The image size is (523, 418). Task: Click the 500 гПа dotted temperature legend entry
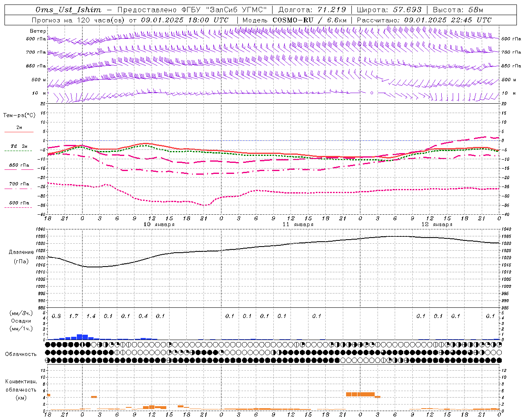[x=19, y=204]
